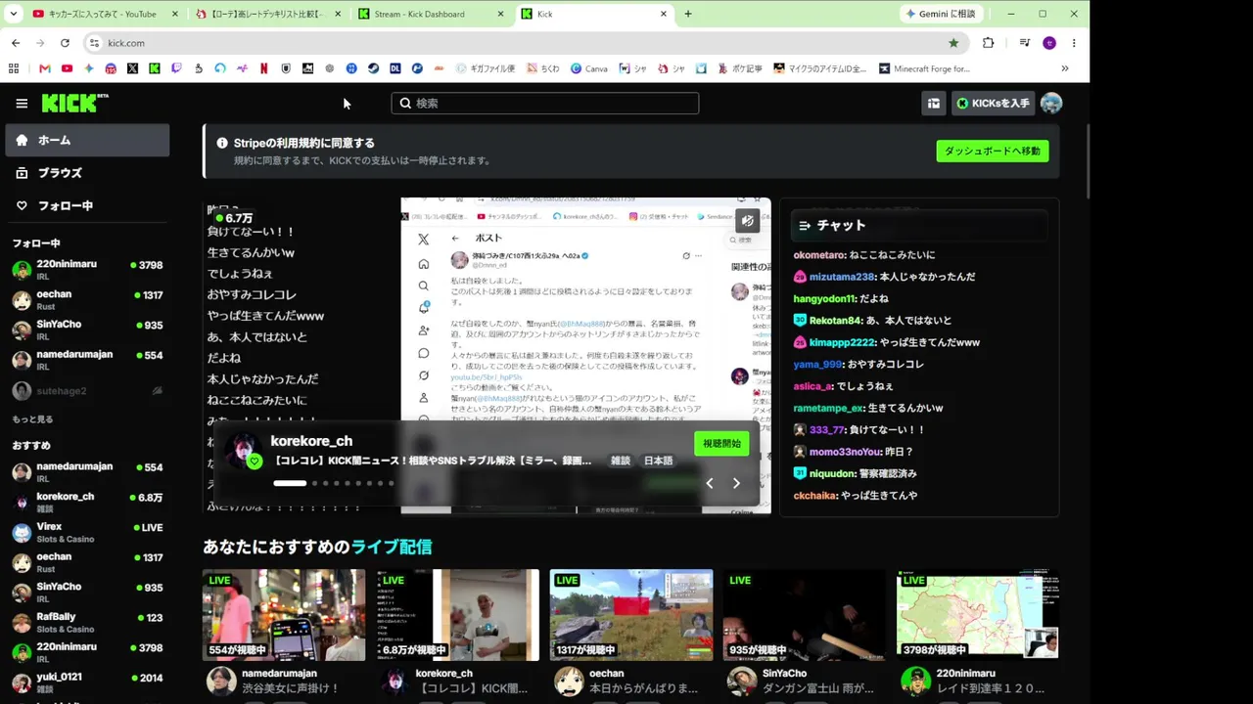The height and width of the screenshot is (704, 1253).
Task: Open the tab search dropdown arrow
Action: pos(14,14)
